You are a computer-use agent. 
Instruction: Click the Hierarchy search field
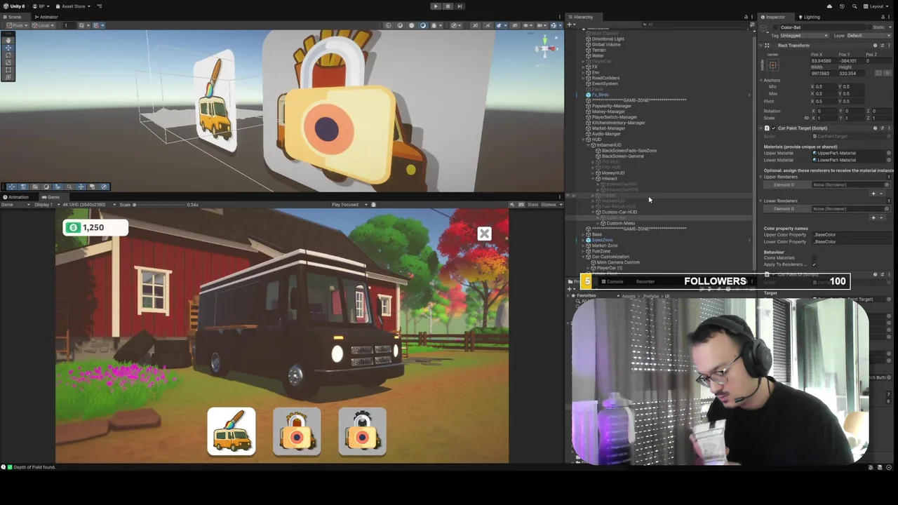pos(695,25)
